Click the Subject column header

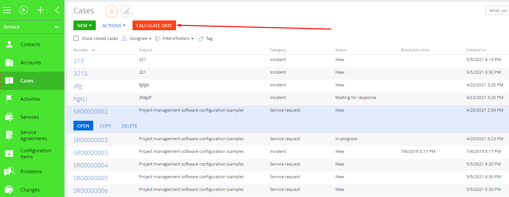[146, 50]
